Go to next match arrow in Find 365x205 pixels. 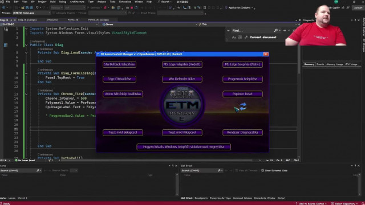(285, 30)
